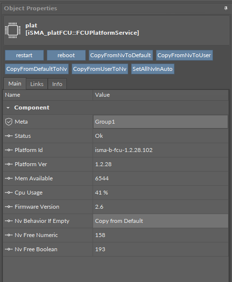
Task: Open the Info tab
Action: tap(57, 84)
